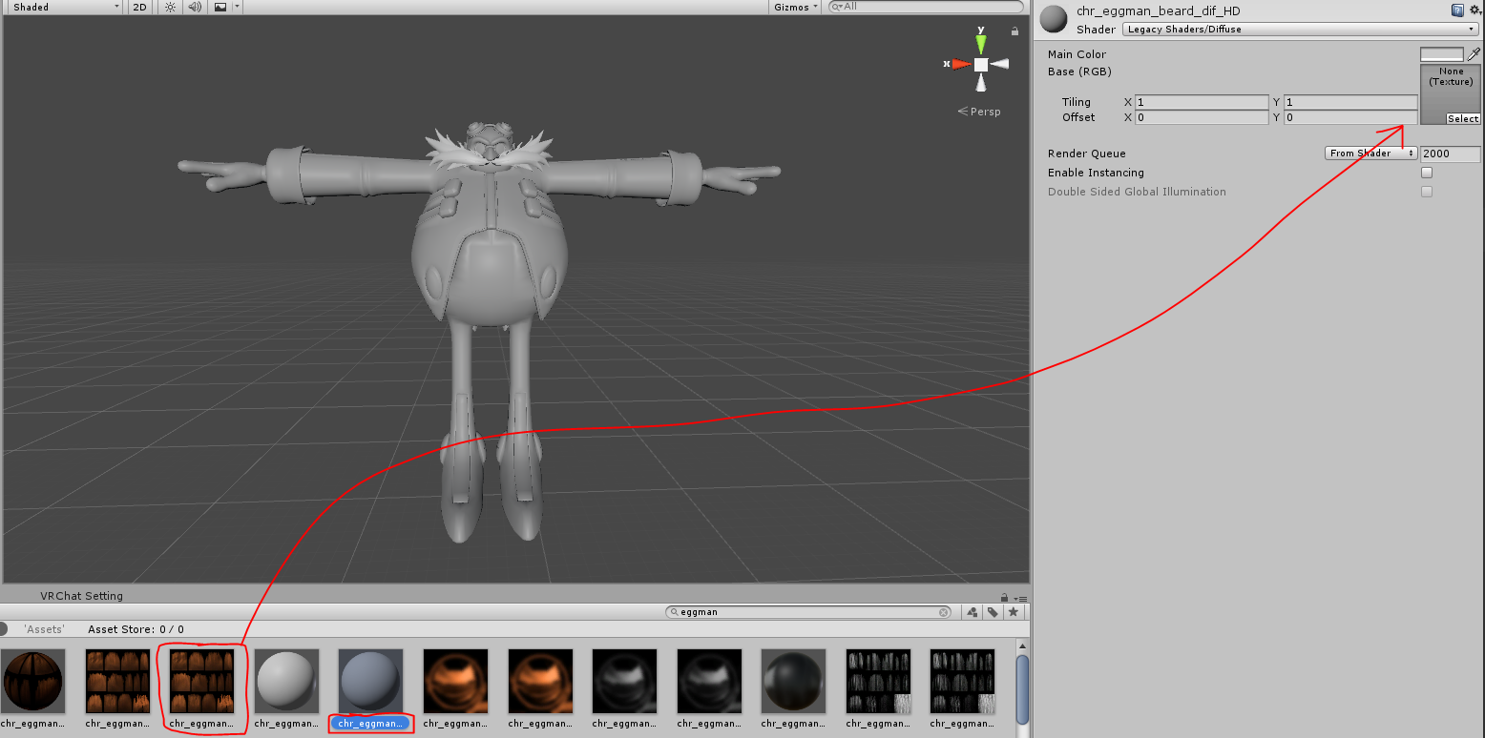This screenshot has height=738, width=1485.
Task: Click the Tiling label
Action: [1077, 102]
